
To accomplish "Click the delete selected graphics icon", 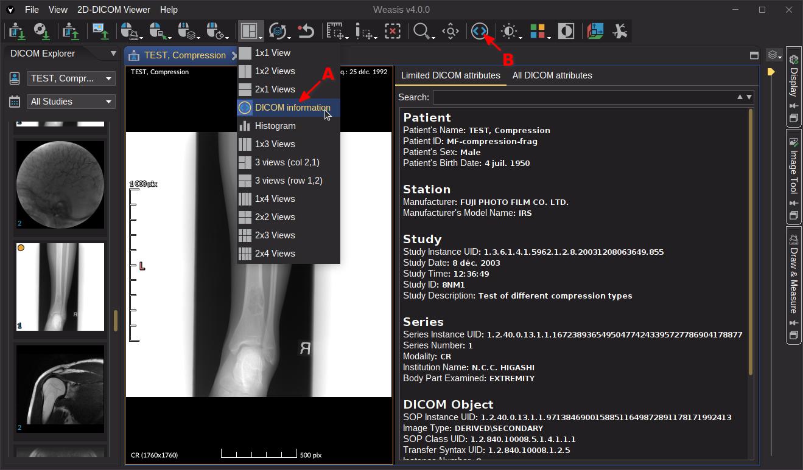I will pos(393,31).
